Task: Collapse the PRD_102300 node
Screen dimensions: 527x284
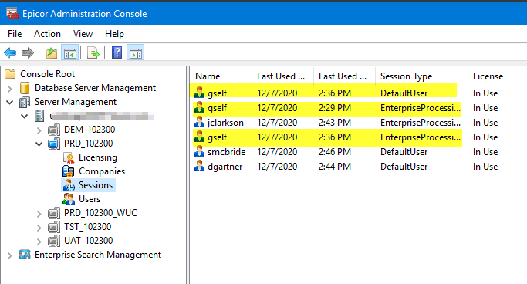Action: [39, 144]
